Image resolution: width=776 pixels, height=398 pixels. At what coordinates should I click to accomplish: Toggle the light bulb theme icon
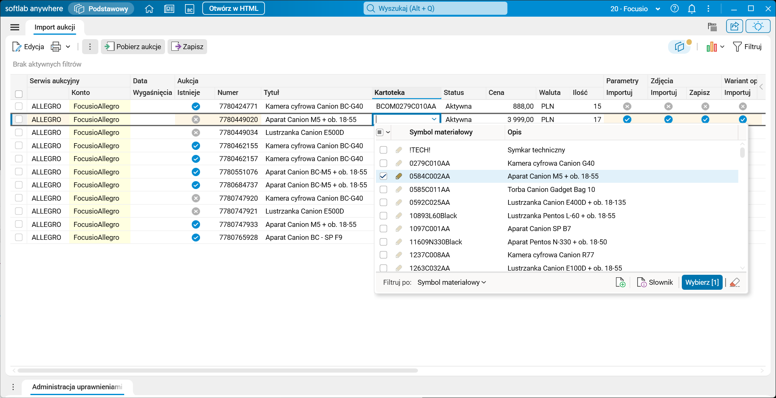coord(758,27)
